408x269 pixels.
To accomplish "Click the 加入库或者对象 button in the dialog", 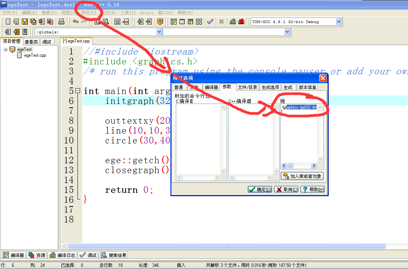I will click(x=303, y=176).
